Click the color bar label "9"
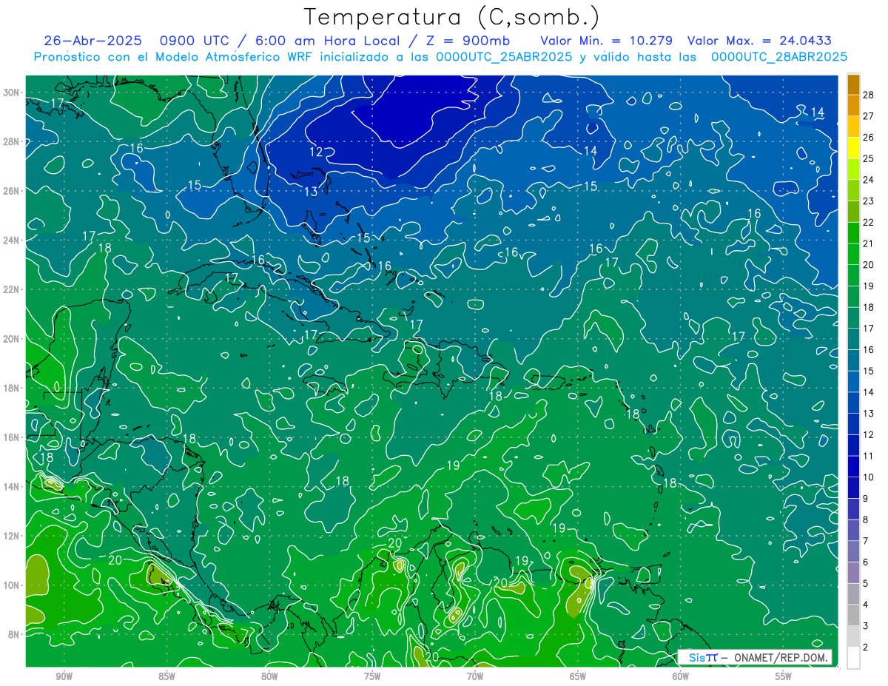Image resolution: width=888 pixels, height=686 pixels. click(867, 499)
